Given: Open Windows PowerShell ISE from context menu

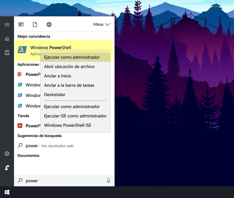Looking at the screenshot, I should (x=68, y=125).
